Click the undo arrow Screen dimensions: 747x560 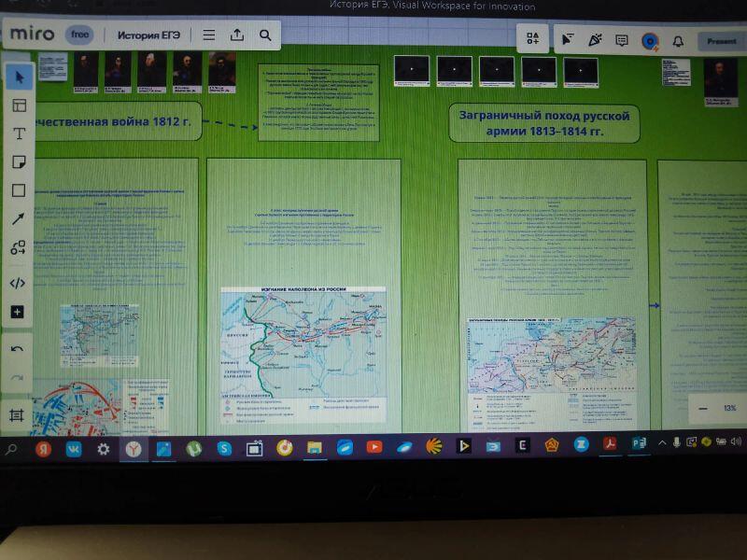(17, 349)
